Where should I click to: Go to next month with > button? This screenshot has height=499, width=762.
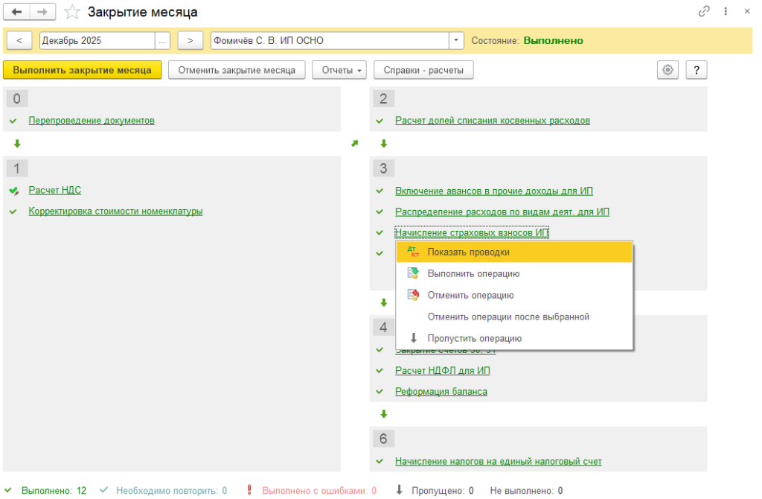(190, 40)
